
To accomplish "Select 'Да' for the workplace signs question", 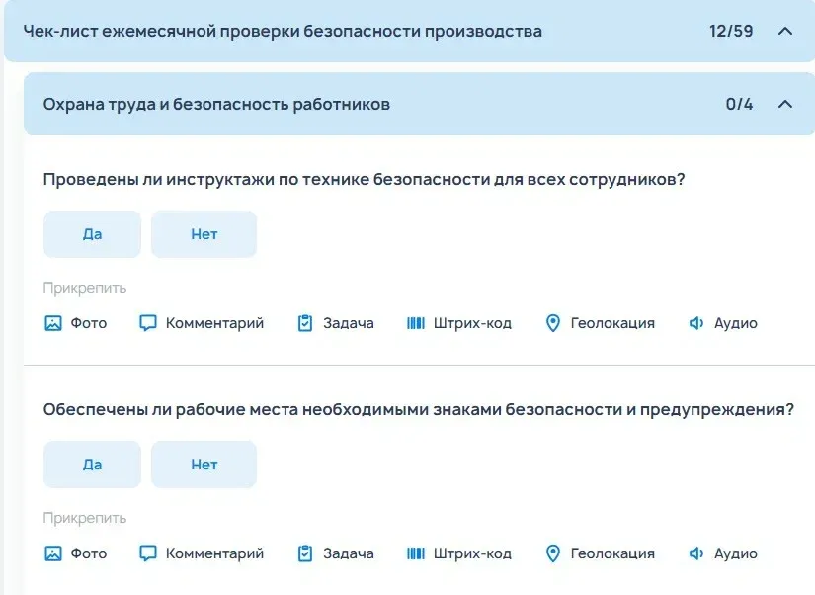I will click(x=91, y=464).
